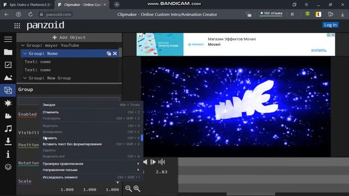Open the Audio music note panel

[8, 128]
